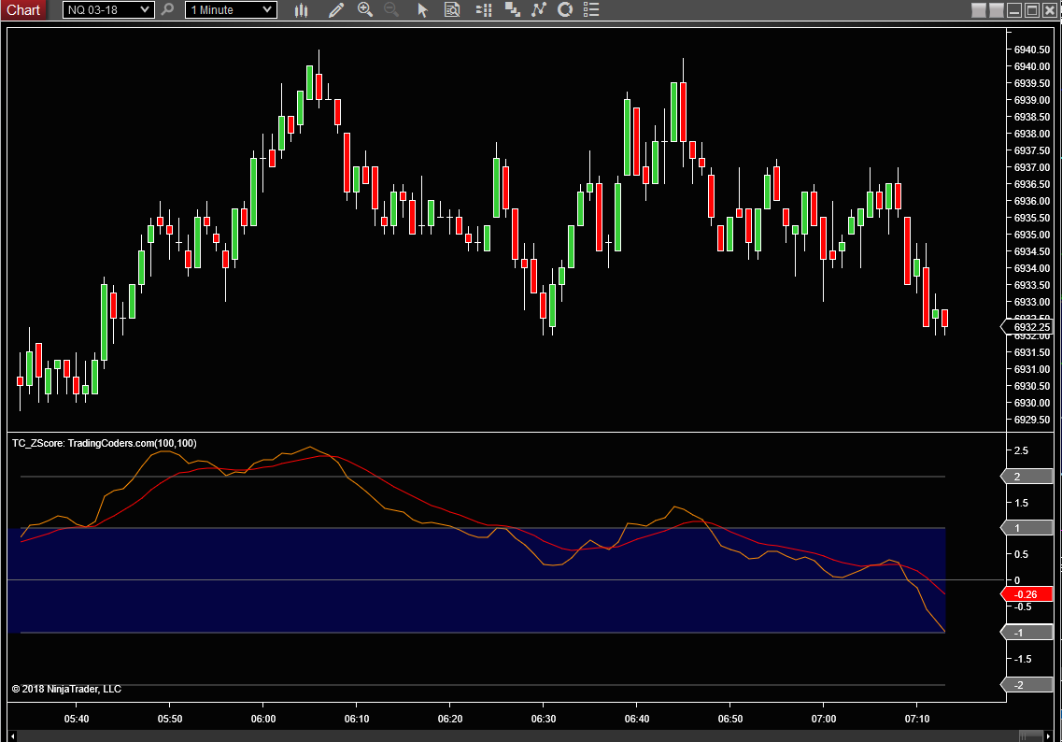Click the TC_ZScore indicator label
1062x742 pixels.
pos(104,443)
